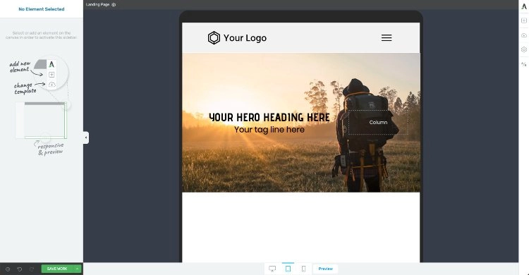This screenshot has height=275, width=529.
Task: Click the undo arrow icon
Action: click(x=20, y=269)
